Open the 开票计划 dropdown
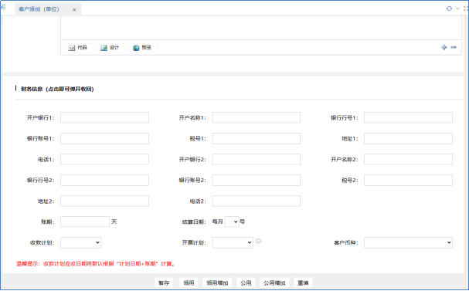This screenshot has width=469, height=291. (x=233, y=242)
